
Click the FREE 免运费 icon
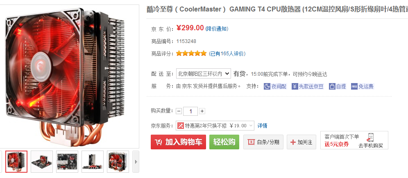point(354,86)
